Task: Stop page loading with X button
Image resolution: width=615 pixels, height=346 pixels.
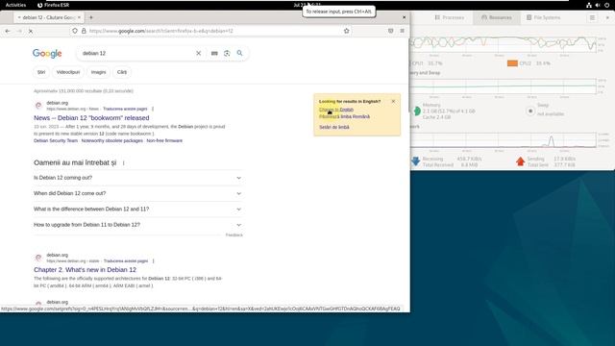Action: pyautogui.click(x=31, y=31)
